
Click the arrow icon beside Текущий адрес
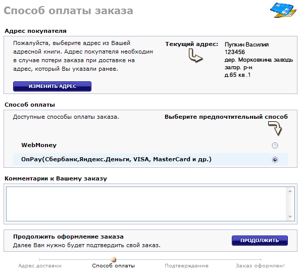(195, 56)
